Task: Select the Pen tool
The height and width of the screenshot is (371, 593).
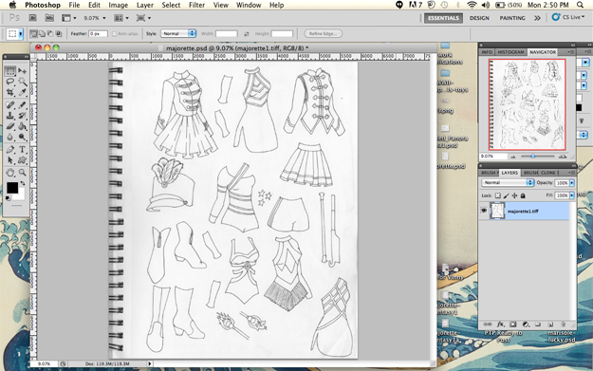Action: (10, 149)
